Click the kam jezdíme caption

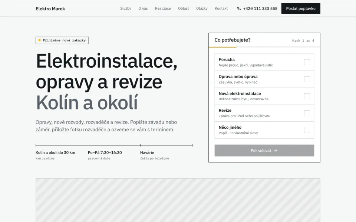tap(45, 158)
